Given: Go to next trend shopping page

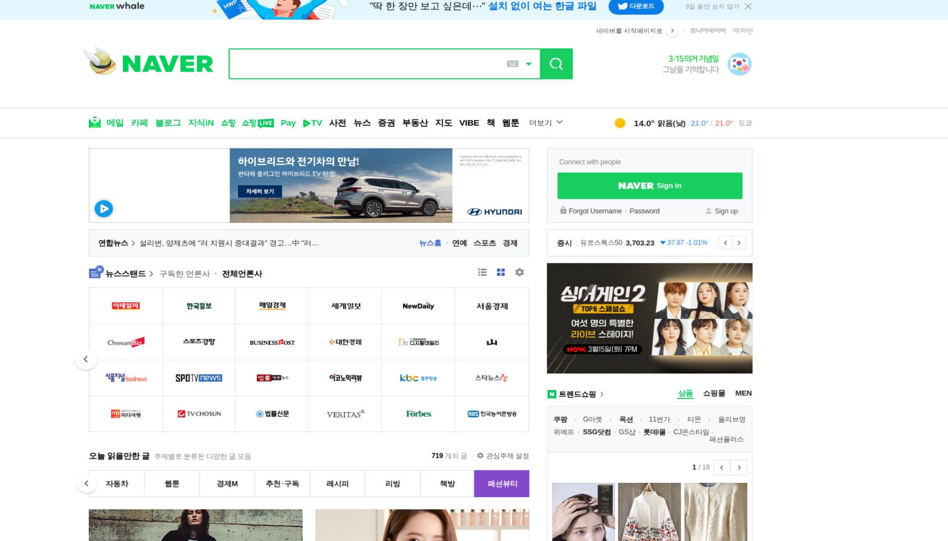Looking at the screenshot, I should point(739,468).
